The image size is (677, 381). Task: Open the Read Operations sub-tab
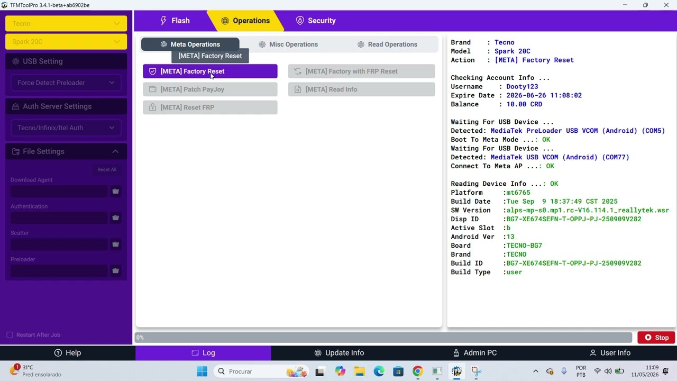click(x=387, y=44)
